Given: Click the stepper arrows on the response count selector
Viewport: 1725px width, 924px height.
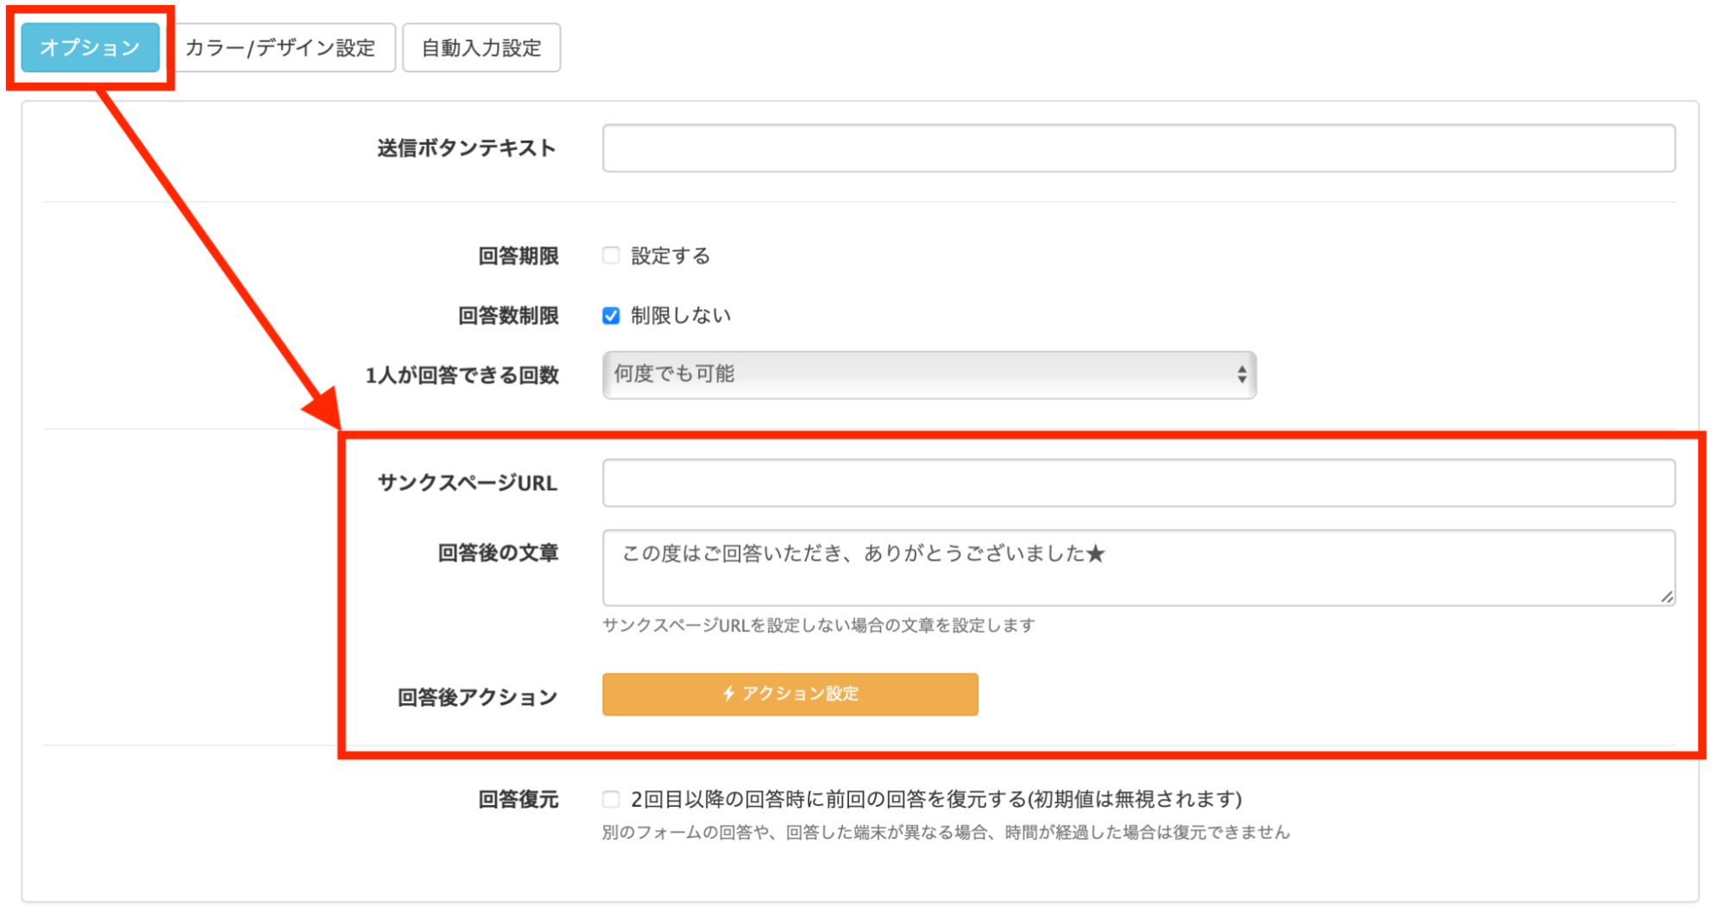Looking at the screenshot, I should click(1241, 374).
